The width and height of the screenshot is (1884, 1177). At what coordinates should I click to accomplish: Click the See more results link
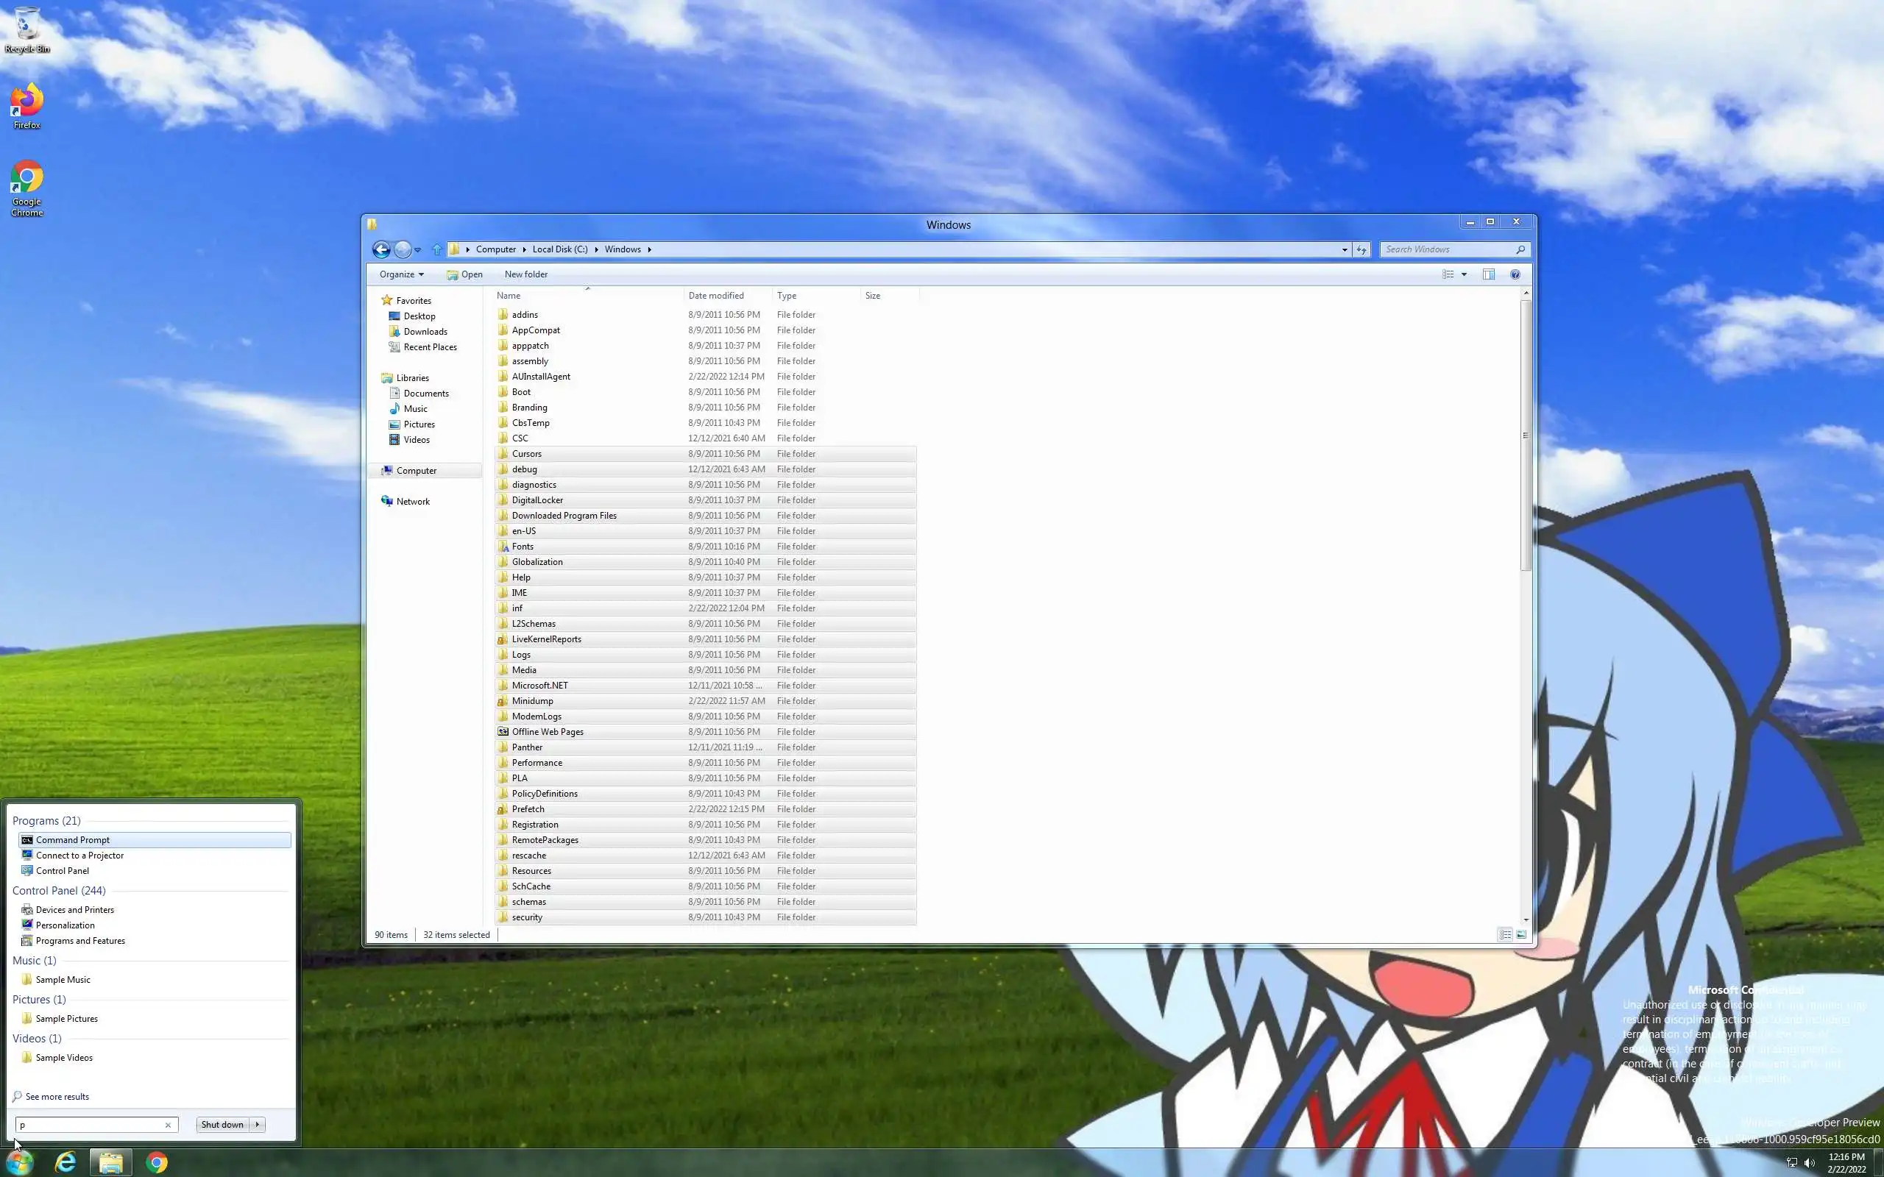[57, 1096]
